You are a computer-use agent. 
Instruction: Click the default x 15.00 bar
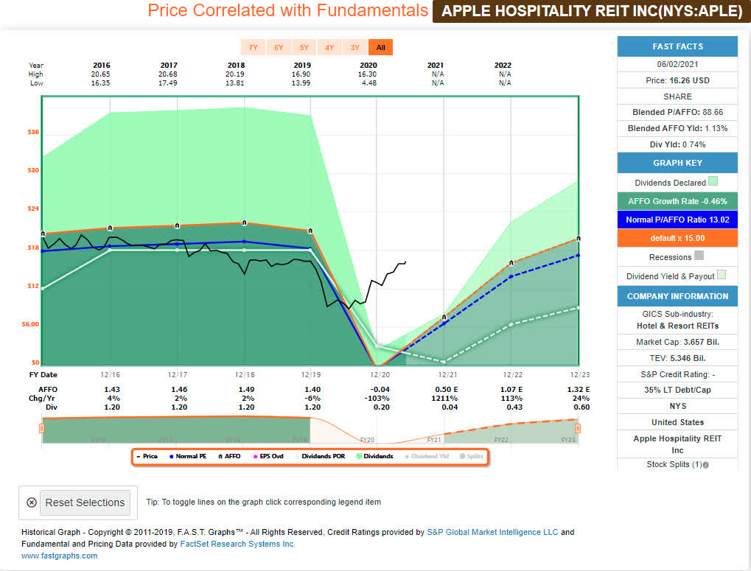(x=677, y=239)
